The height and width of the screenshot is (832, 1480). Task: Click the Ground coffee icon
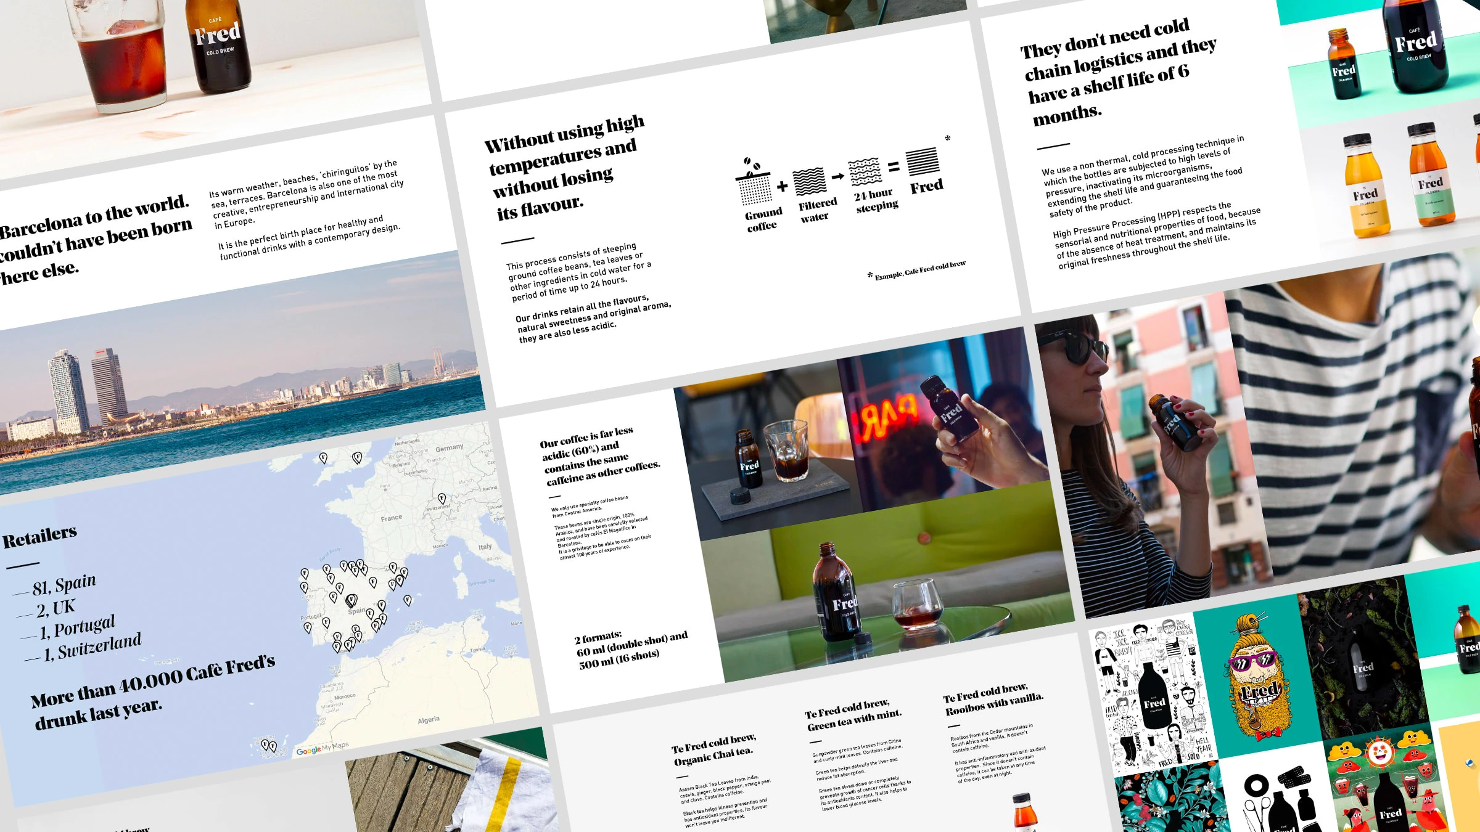coord(754,181)
